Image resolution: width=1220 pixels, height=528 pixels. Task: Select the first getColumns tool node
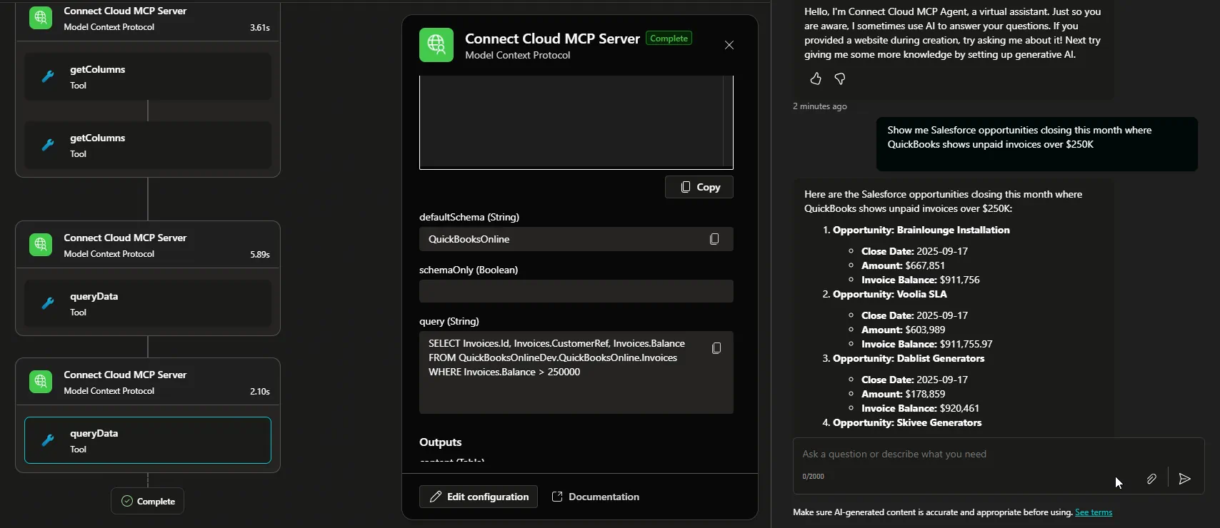click(x=148, y=76)
